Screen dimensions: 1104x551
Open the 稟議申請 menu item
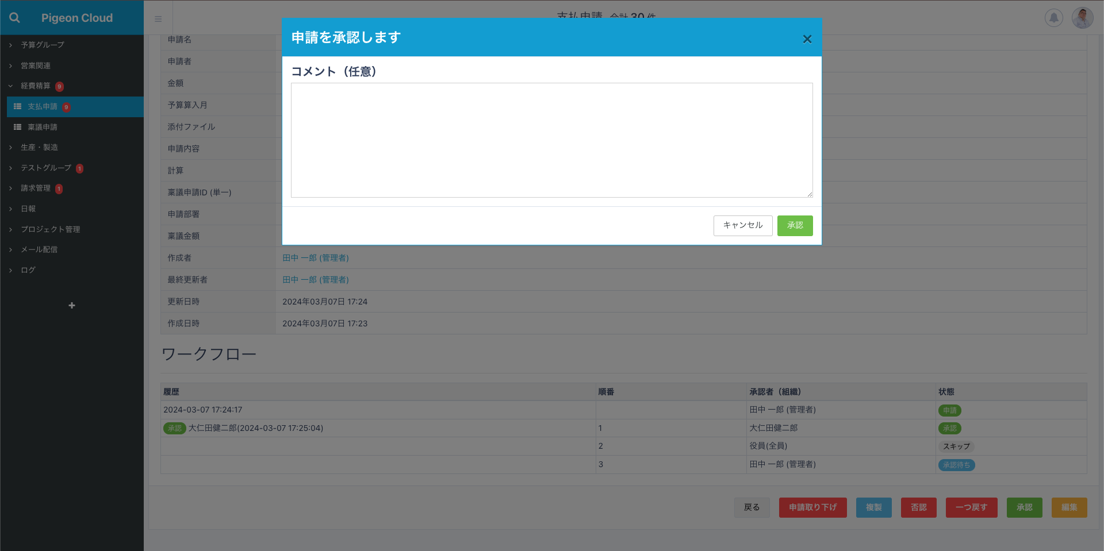pyautogui.click(x=43, y=127)
